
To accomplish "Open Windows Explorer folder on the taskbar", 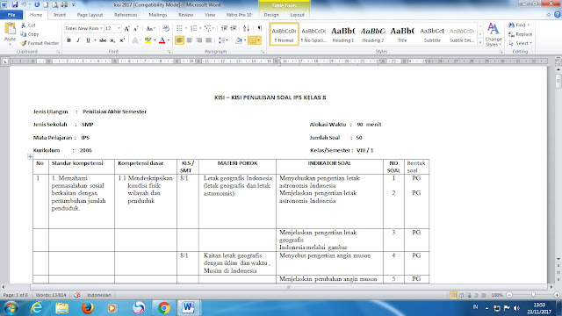I will pos(61,308).
